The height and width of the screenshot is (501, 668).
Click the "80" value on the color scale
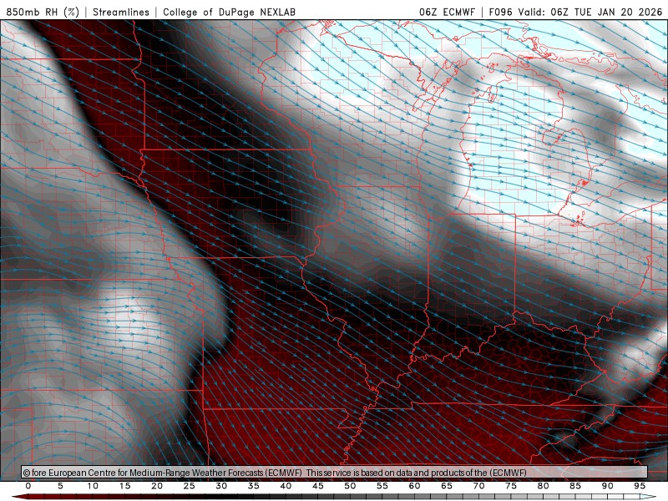544,486
